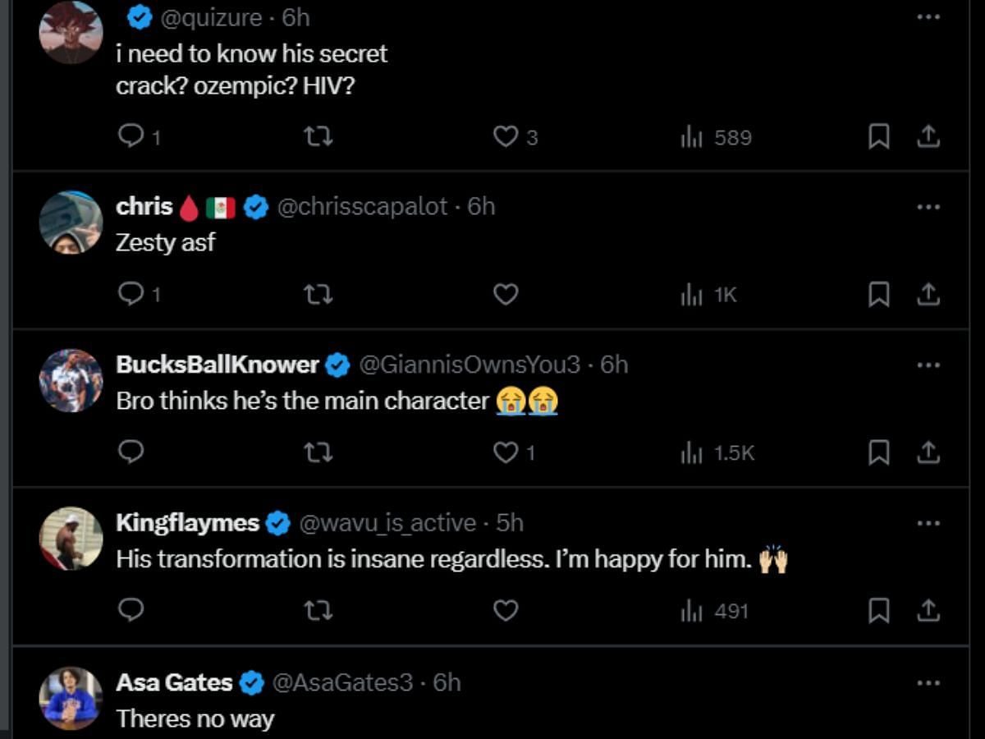Like the 'Zesty asf' tweet
Viewport: 985px width, 739px height.
[506, 294]
